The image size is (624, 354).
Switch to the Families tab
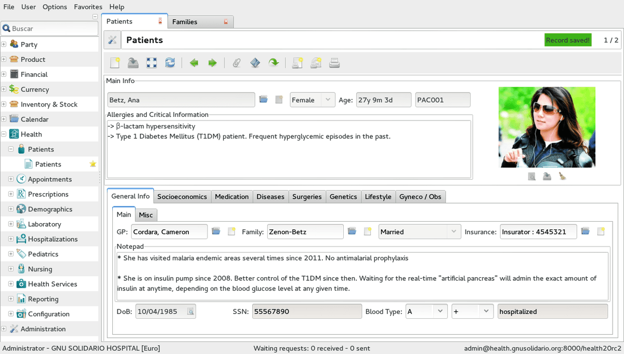pos(185,22)
